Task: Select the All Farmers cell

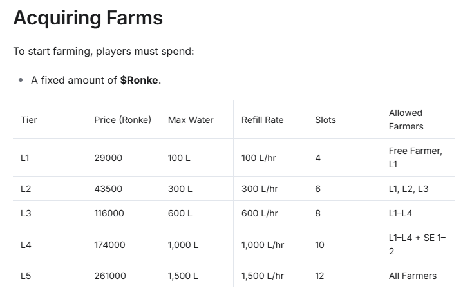Action: coord(413,276)
